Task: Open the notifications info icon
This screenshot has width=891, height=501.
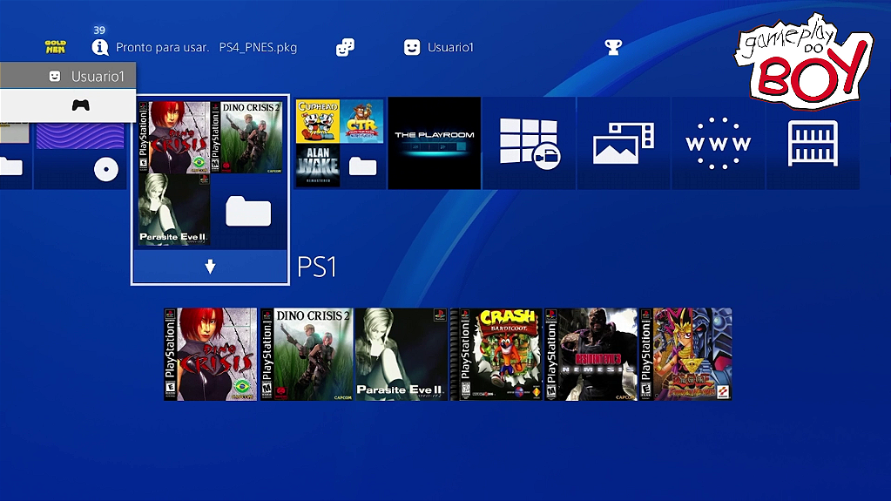Action: click(x=100, y=47)
